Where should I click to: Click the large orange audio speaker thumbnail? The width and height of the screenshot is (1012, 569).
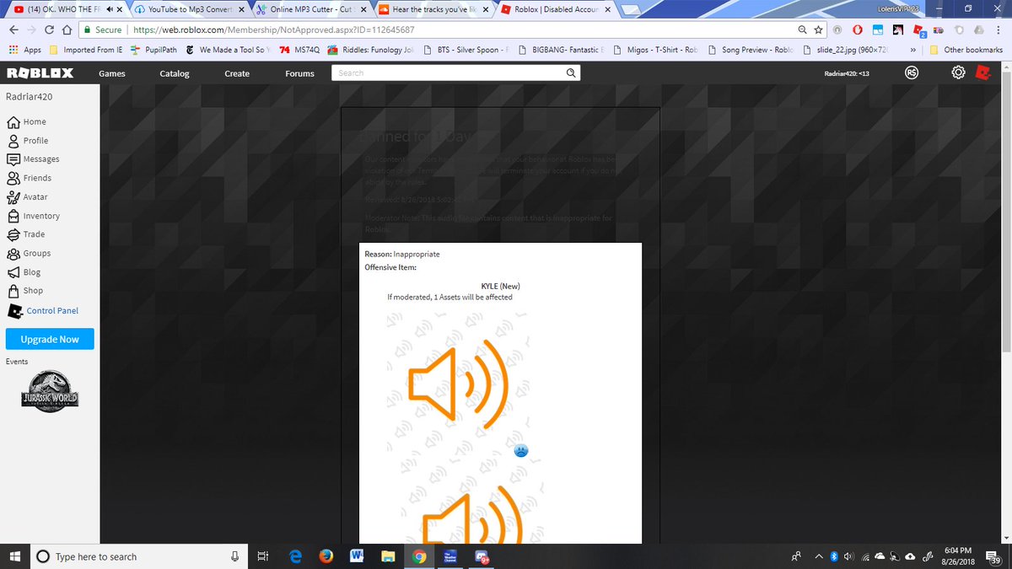458,384
